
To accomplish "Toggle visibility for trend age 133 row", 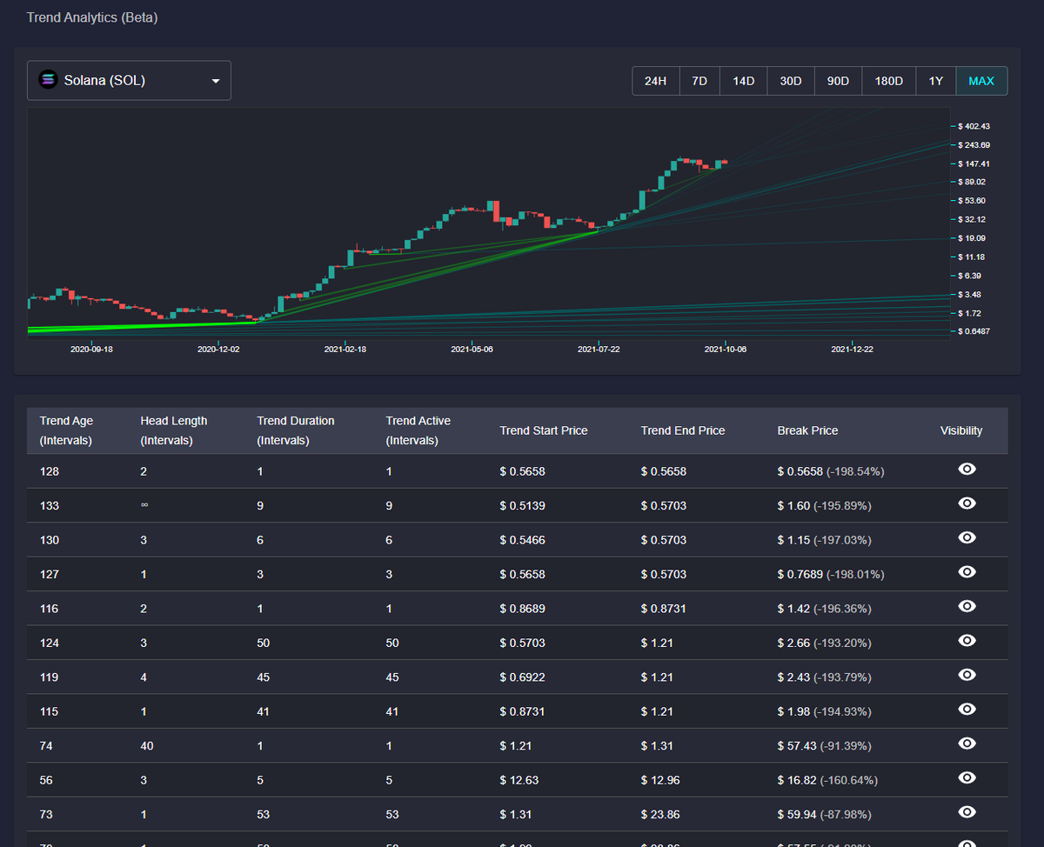I will [967, 504].
